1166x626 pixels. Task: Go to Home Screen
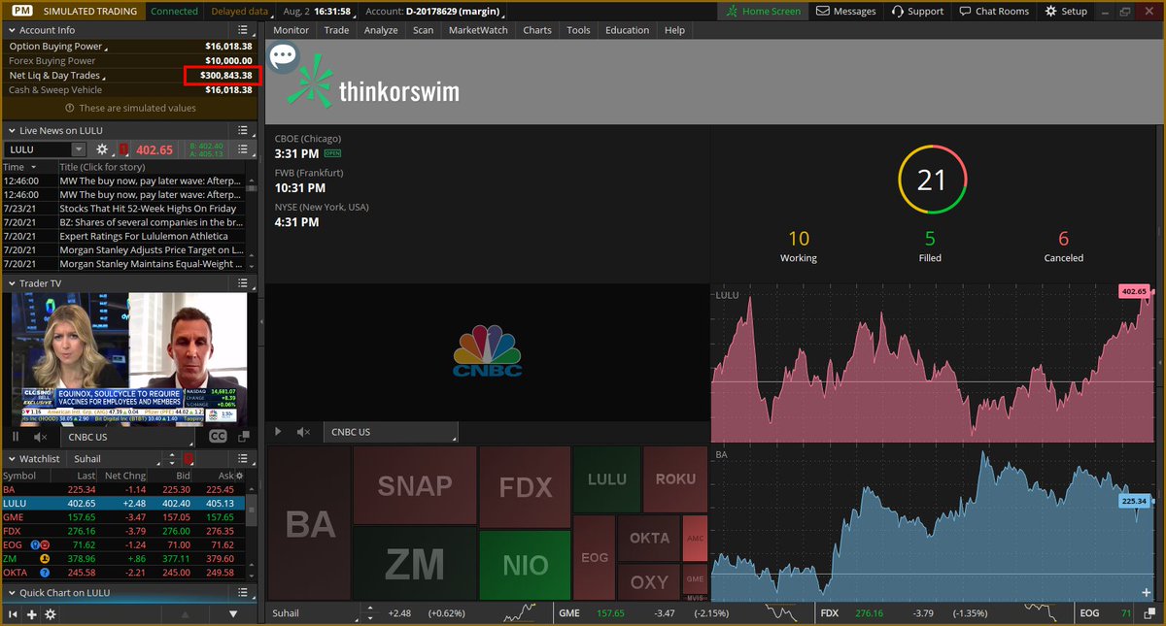point(763,11)
